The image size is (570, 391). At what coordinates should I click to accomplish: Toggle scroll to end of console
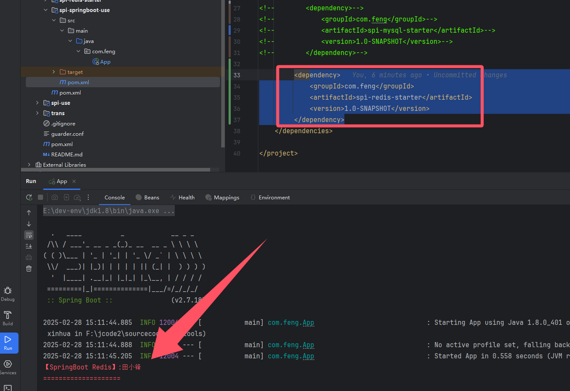pos(29,246)
